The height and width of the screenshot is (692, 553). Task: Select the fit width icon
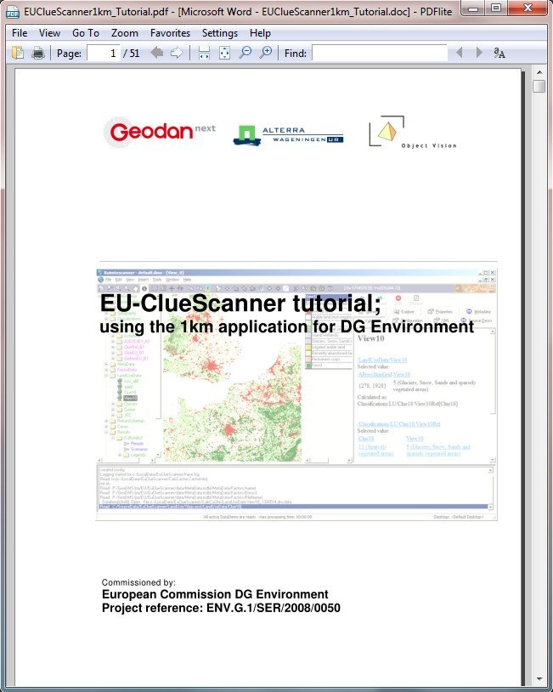[204, 53]
